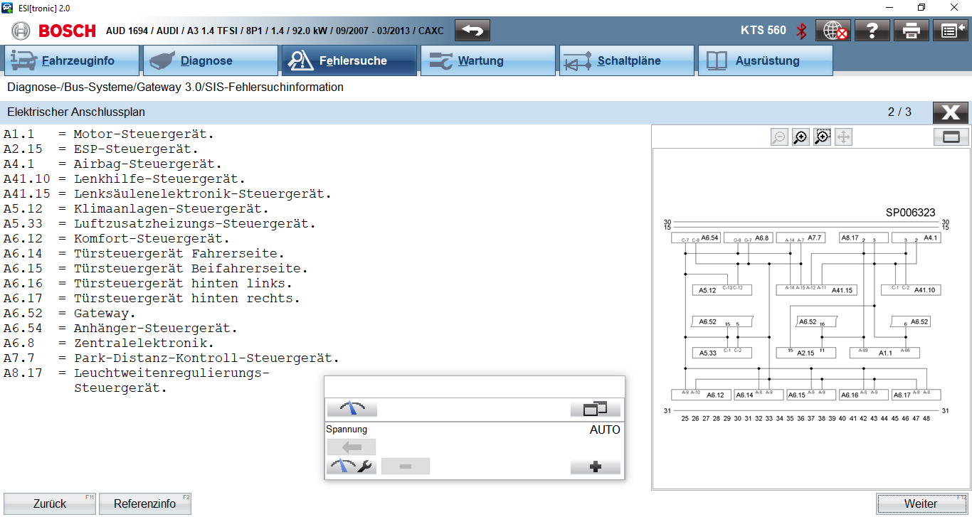Click the multimeter gauge icon
The width and height of the screenshot is (972, 517).
tap(352, 409)
